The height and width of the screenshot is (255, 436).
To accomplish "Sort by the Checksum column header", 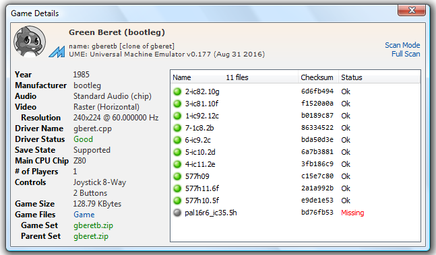I will 318,77.
